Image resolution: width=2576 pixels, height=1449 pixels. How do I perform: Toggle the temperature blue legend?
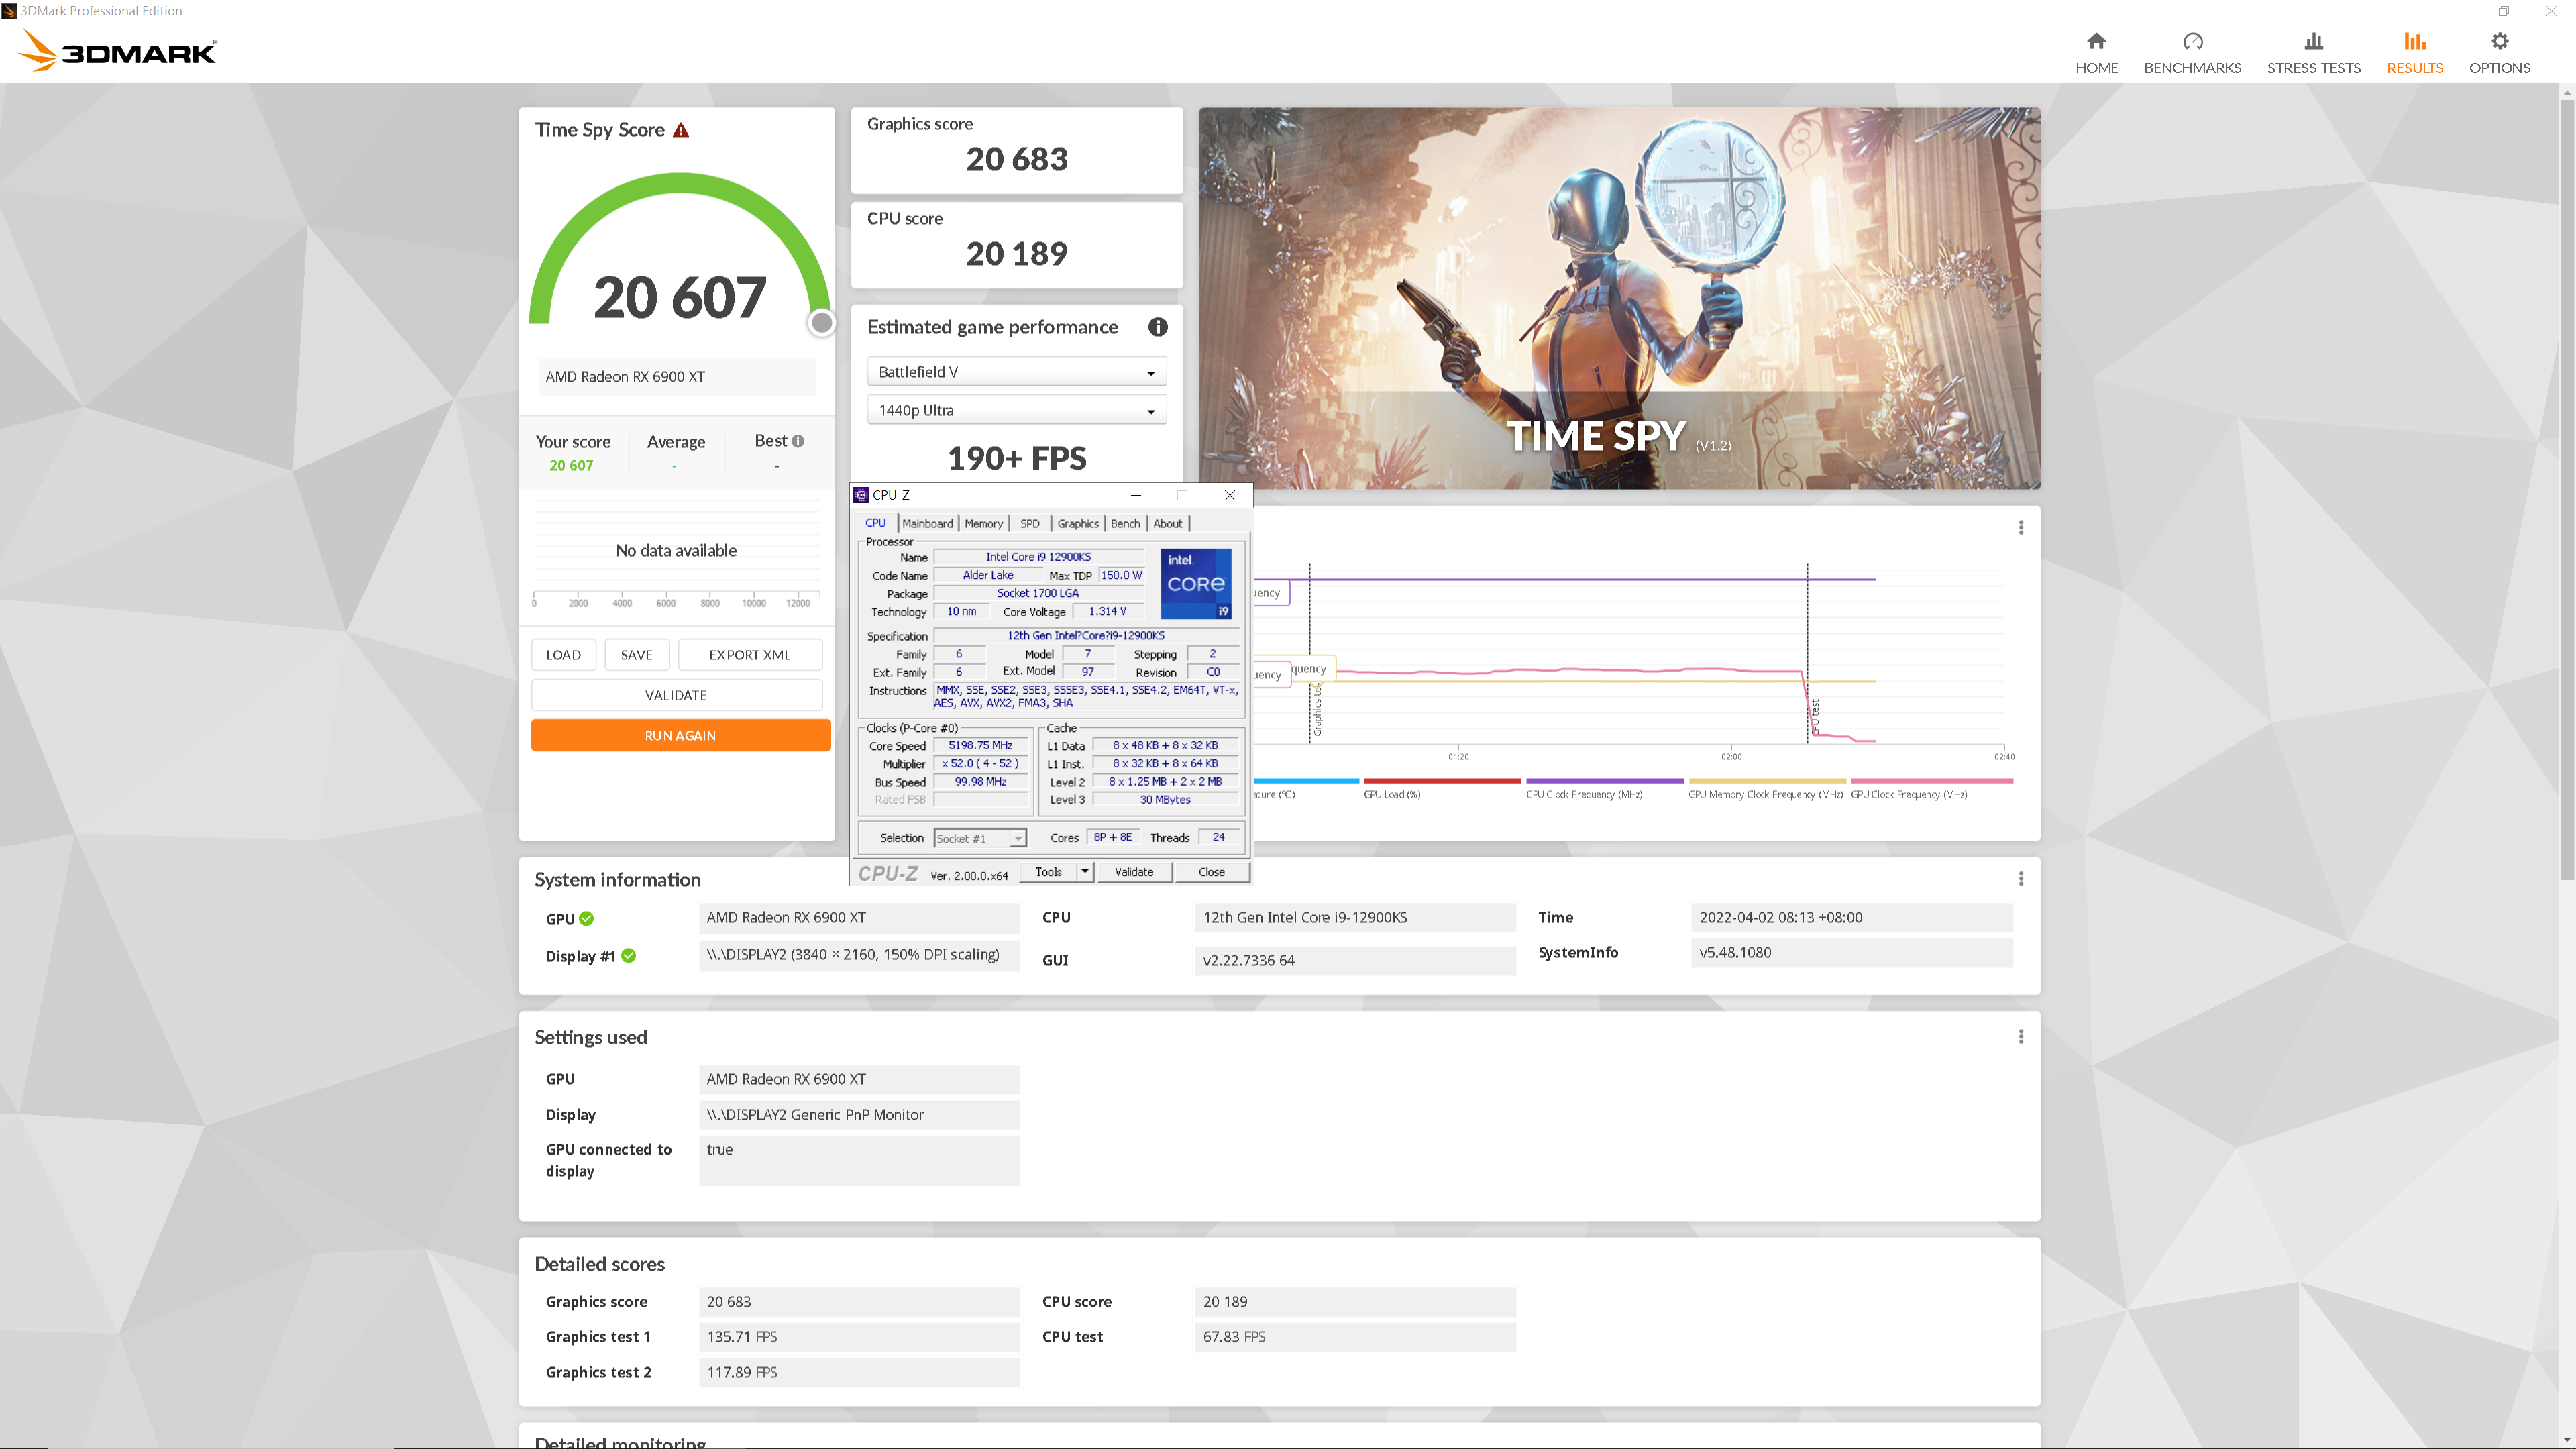1306,788
